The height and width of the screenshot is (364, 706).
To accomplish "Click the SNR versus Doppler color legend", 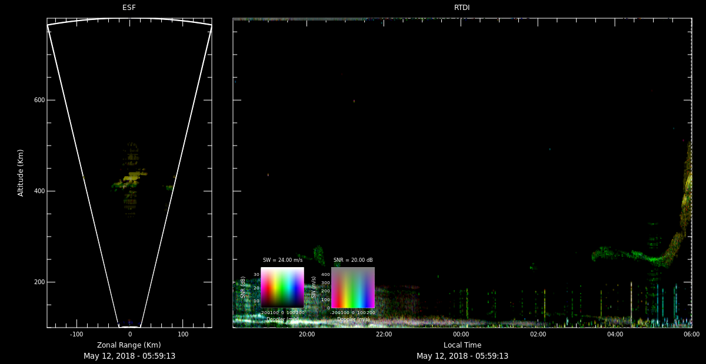I will (282, 288).
